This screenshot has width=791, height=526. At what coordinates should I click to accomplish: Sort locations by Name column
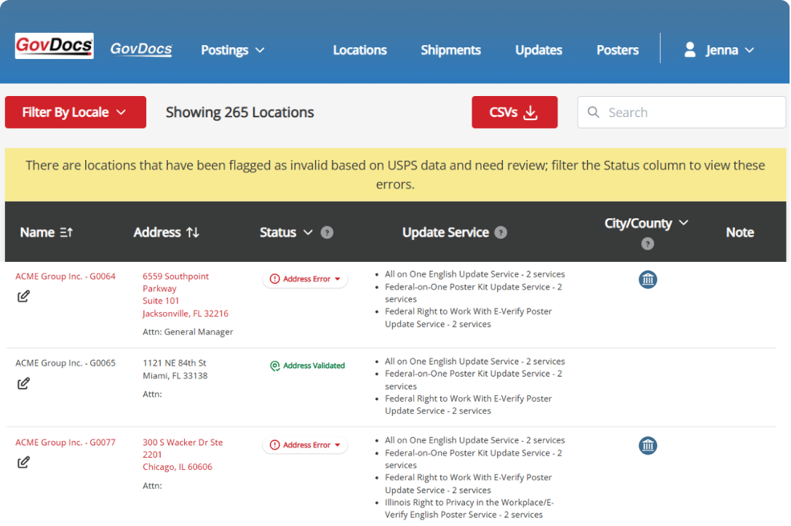(47, 233)
